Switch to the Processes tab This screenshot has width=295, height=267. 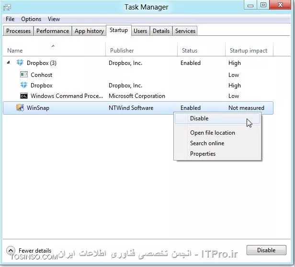point(18,31)
